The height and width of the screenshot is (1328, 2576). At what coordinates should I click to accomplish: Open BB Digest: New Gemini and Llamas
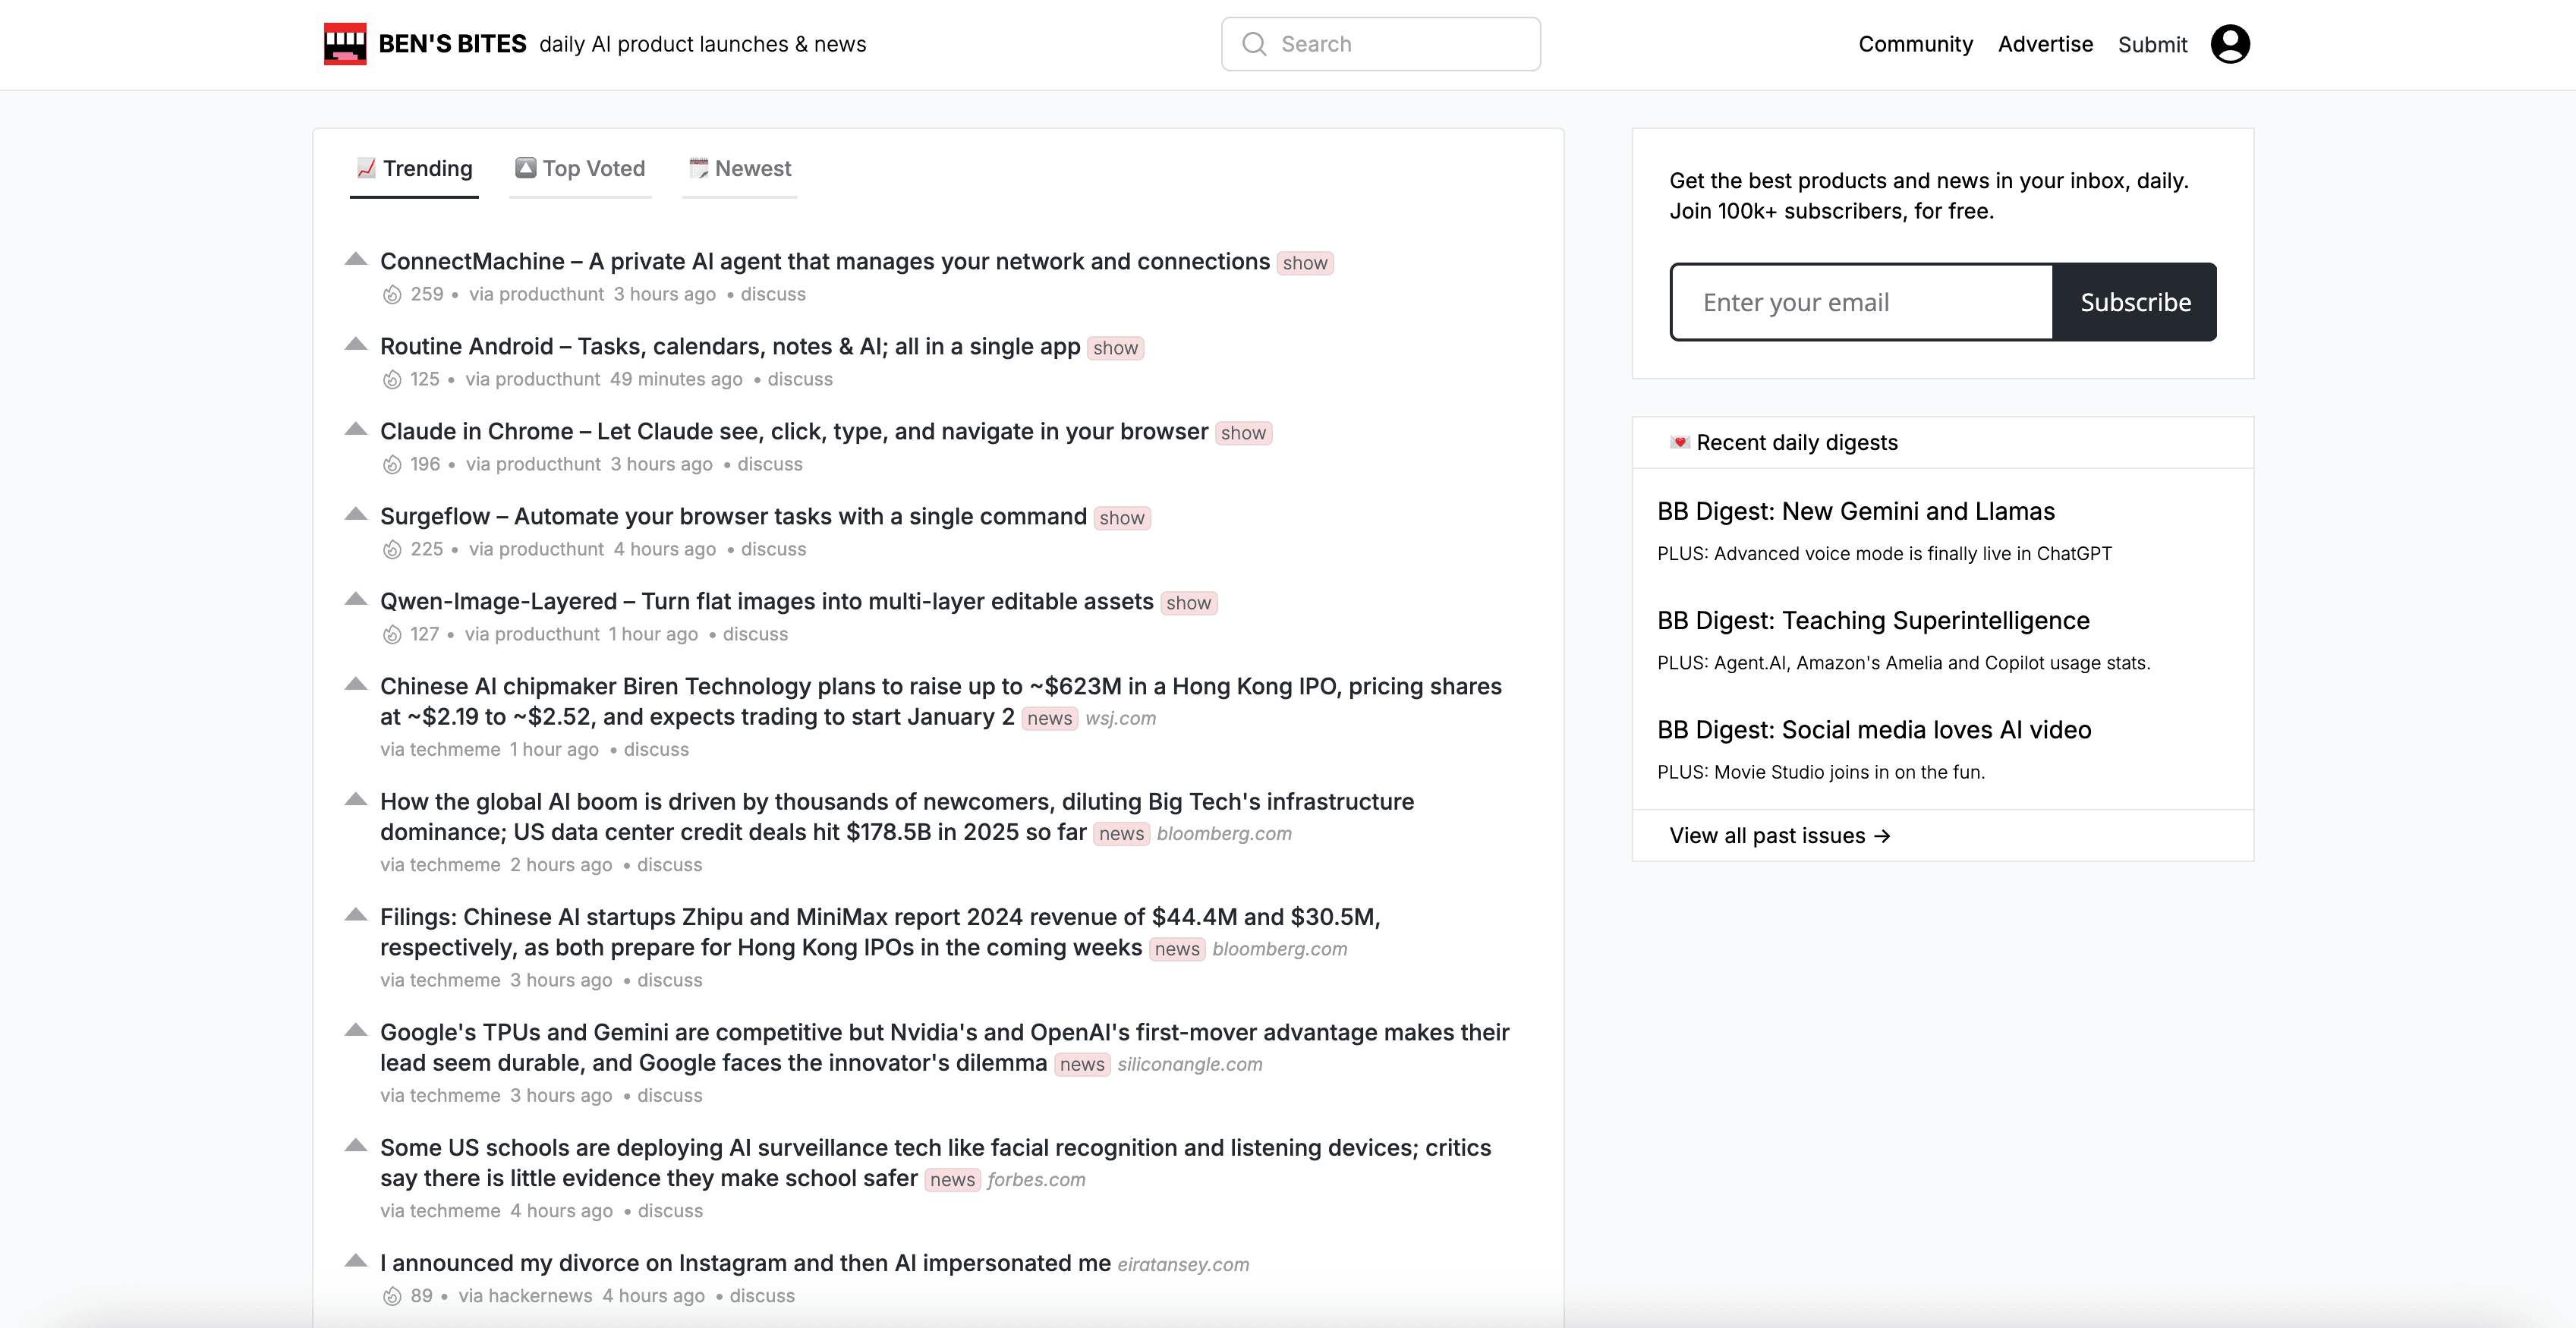click(1856, 511)
